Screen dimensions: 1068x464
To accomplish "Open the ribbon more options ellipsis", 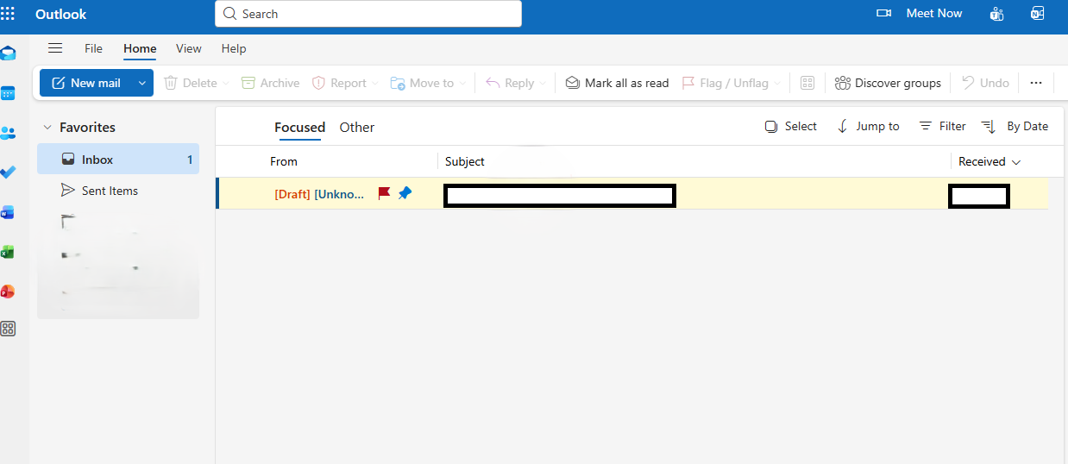I will coord(1036,83).
